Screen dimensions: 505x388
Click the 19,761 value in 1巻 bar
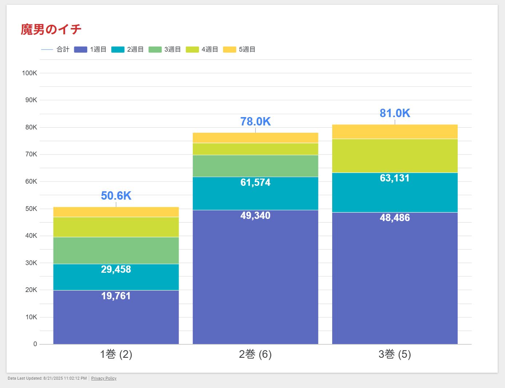pyautogui.click(x=116, y=296)
